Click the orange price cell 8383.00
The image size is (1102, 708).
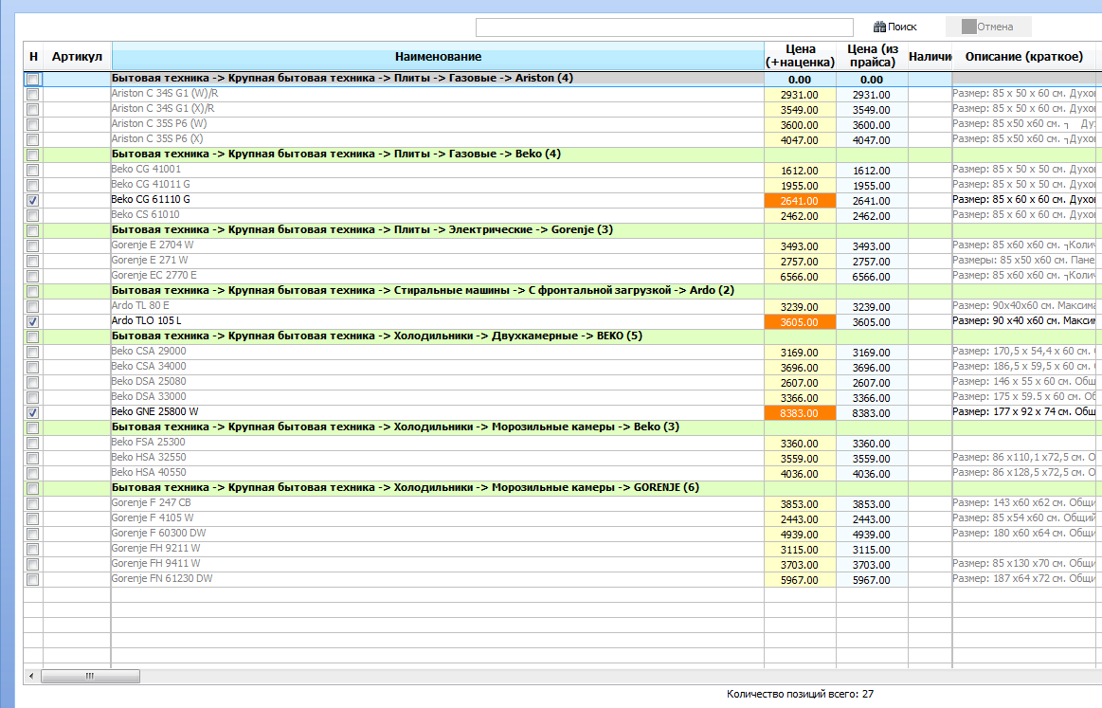(x=800, y=412)
